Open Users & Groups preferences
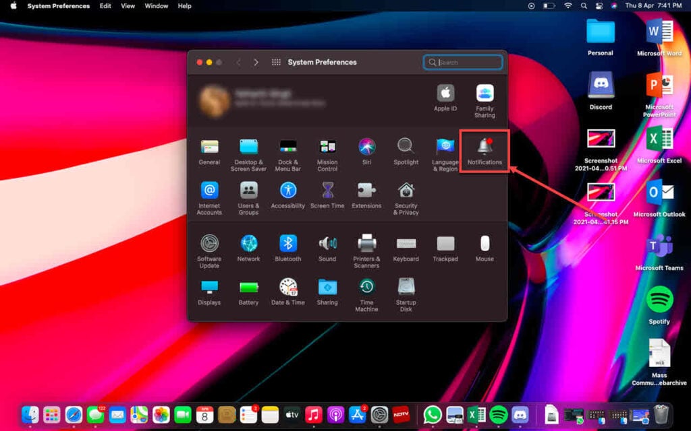This screenshot has height=431, width=691. tap(248, 199)
